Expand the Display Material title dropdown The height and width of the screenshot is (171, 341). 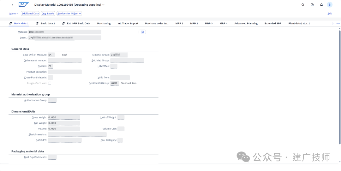[104, 5]
